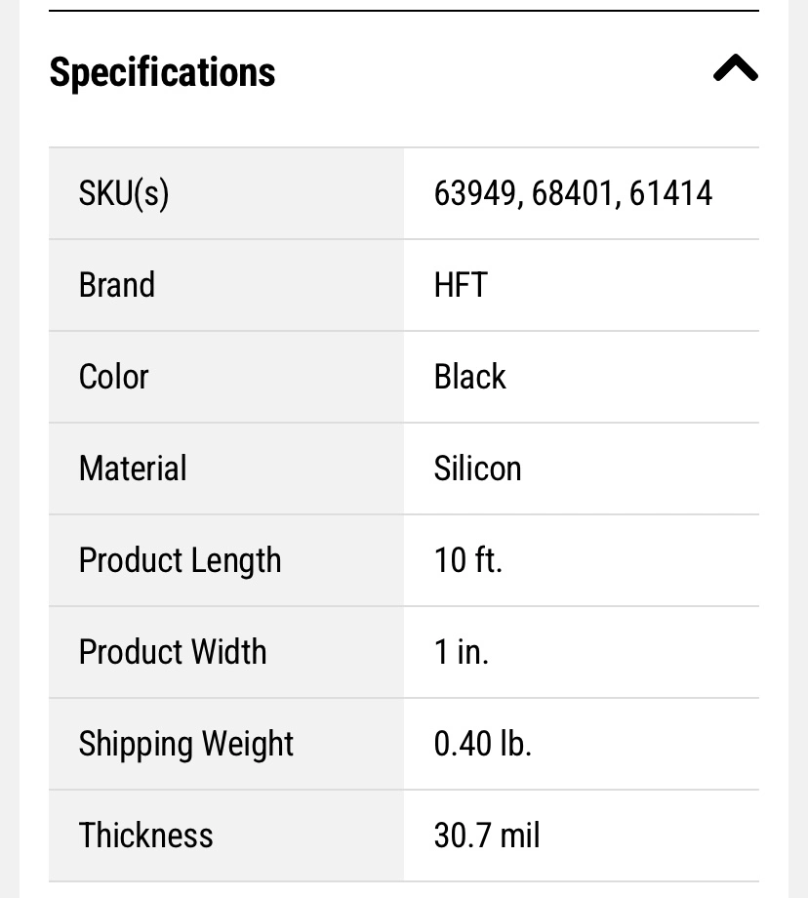Collapse the Specifications section chevron
This screenshot has width=808, height=898.
point(735,68)
